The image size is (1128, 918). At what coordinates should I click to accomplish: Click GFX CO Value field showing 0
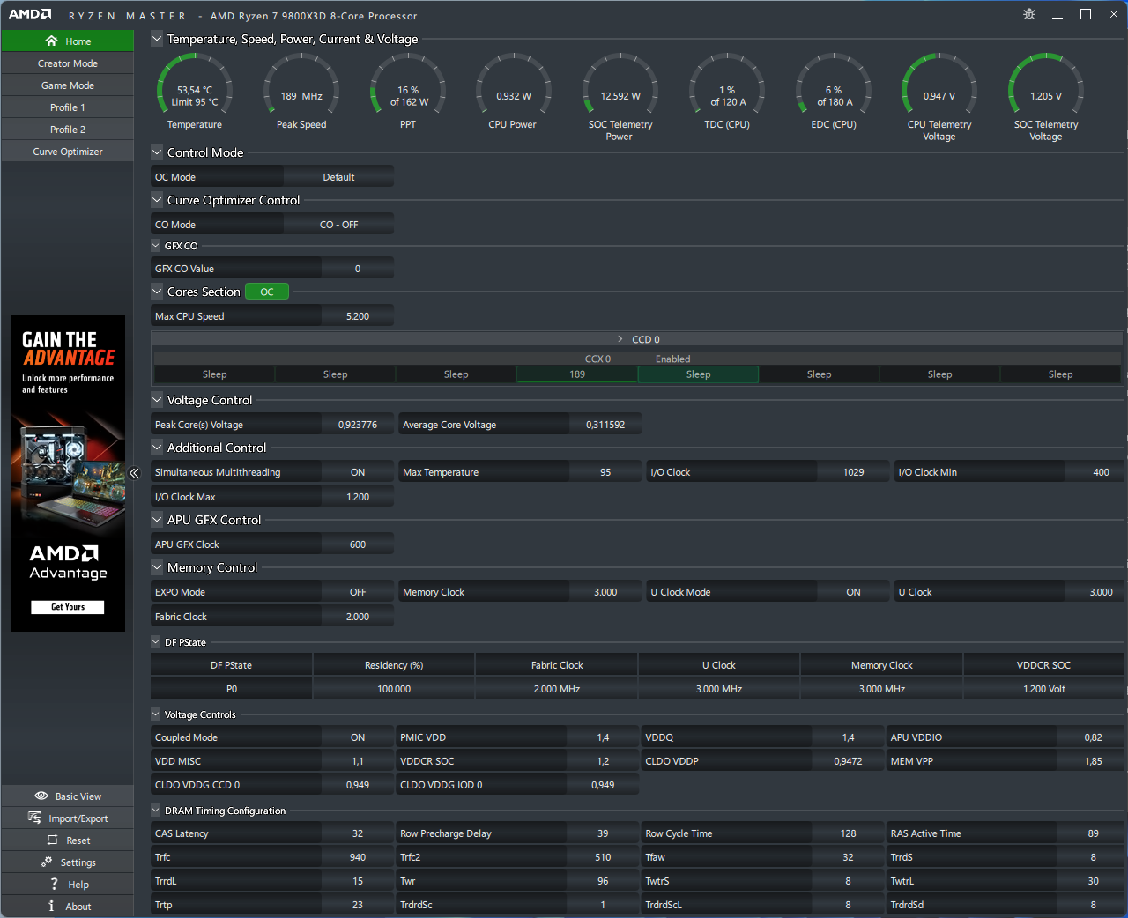point(358,269)
